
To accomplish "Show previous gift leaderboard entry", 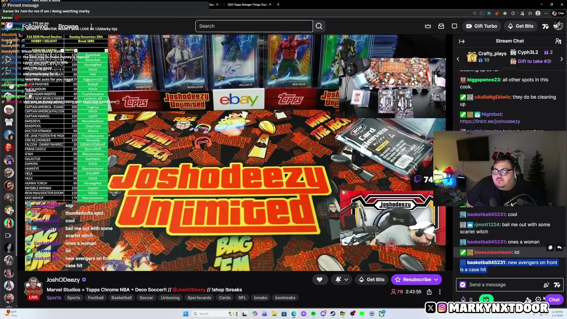I will (x=458, y=59).
